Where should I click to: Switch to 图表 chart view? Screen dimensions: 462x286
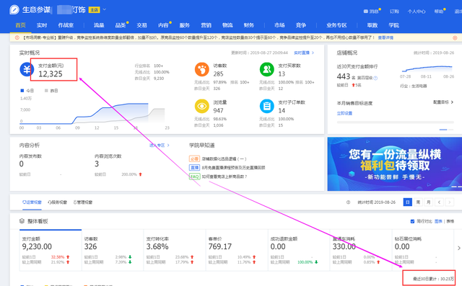(438, 221)
